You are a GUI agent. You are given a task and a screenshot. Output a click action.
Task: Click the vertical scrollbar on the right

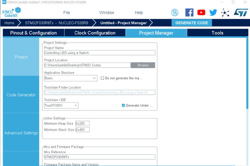pos(247,73)
